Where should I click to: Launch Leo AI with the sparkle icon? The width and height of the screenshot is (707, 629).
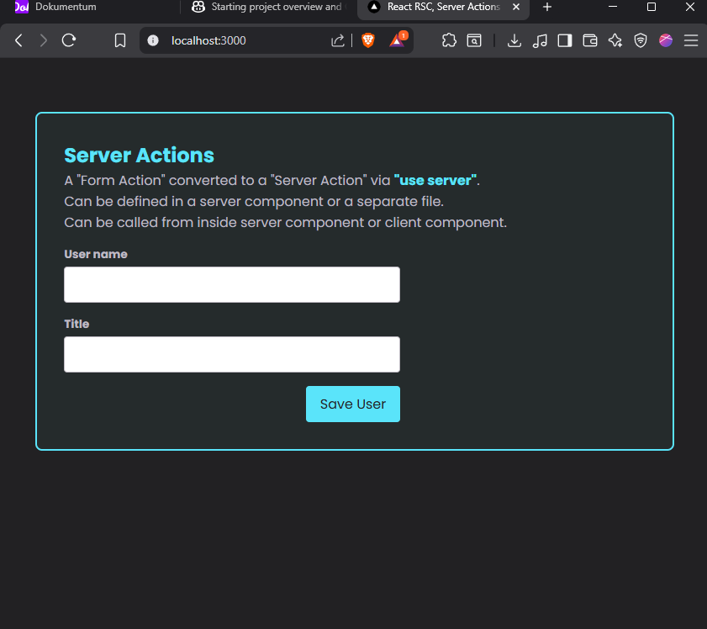[615, 40]
